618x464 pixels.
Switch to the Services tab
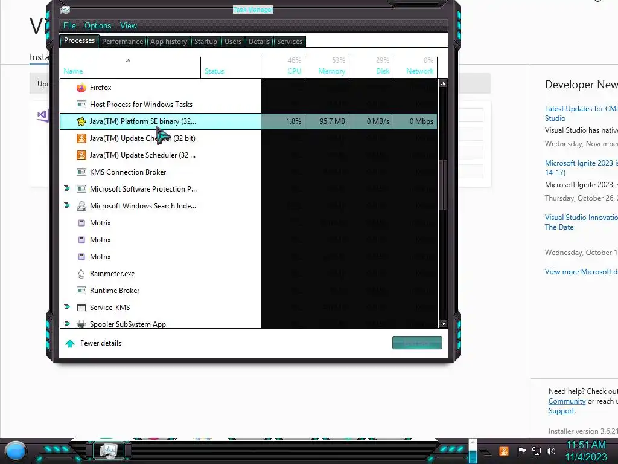pos(290,42)
